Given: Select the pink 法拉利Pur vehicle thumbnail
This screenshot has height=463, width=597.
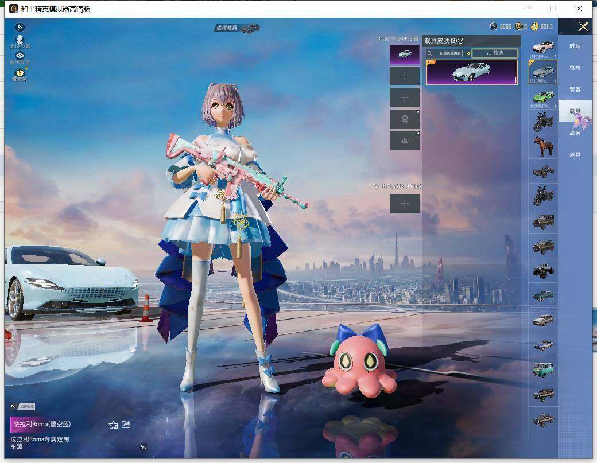Looking at the screenshot, I should click(x=543, y=48).
